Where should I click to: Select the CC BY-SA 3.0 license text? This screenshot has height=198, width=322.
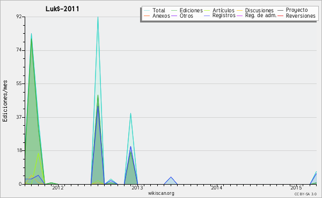tap(305, 194)
